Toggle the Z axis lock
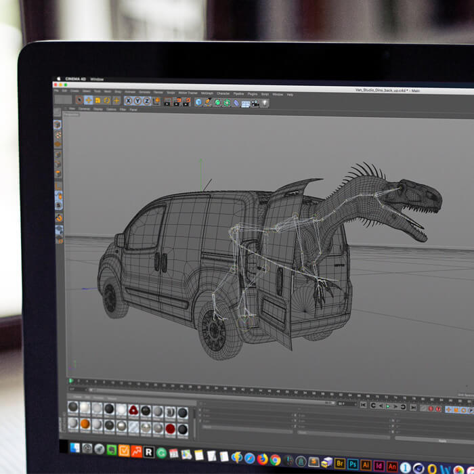 pos(147,102)
